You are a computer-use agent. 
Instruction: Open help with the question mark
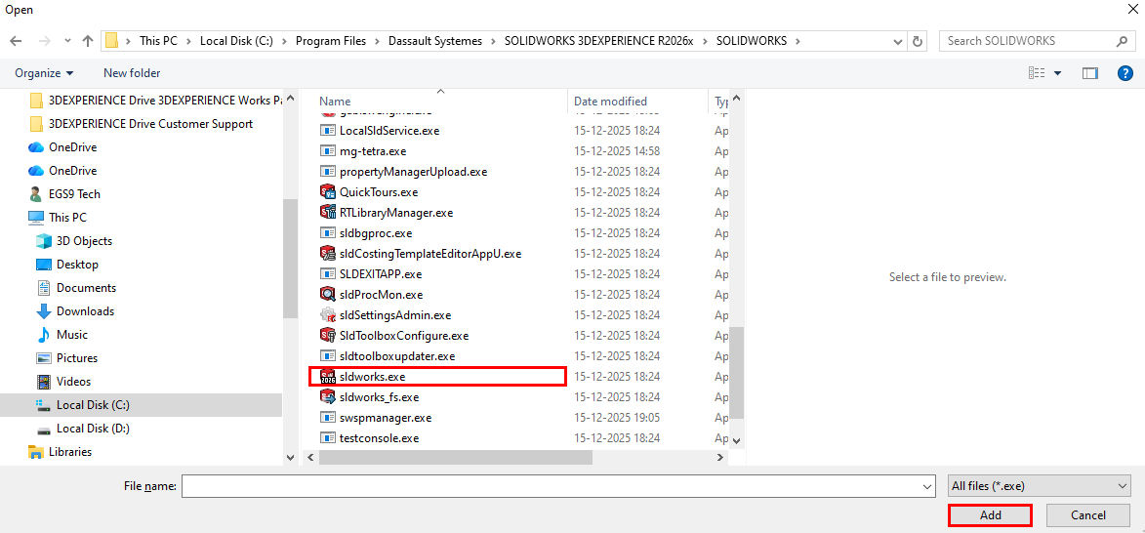[x=1125, y=73]
